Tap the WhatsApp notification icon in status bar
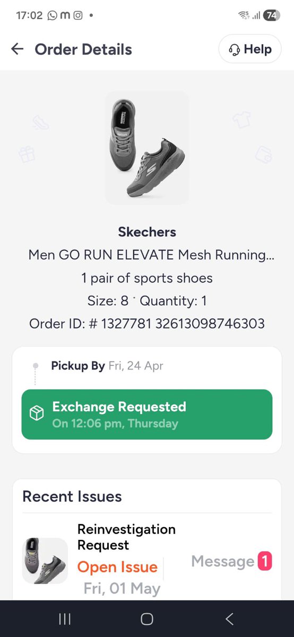Viewport: 294px width, 637px height. click(x=52, y=15)
